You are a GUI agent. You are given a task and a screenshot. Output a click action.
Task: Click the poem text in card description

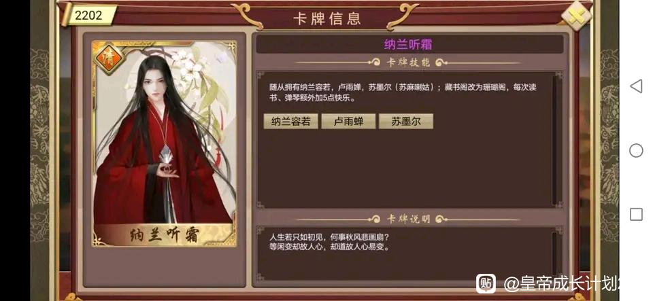coord(329,243)
